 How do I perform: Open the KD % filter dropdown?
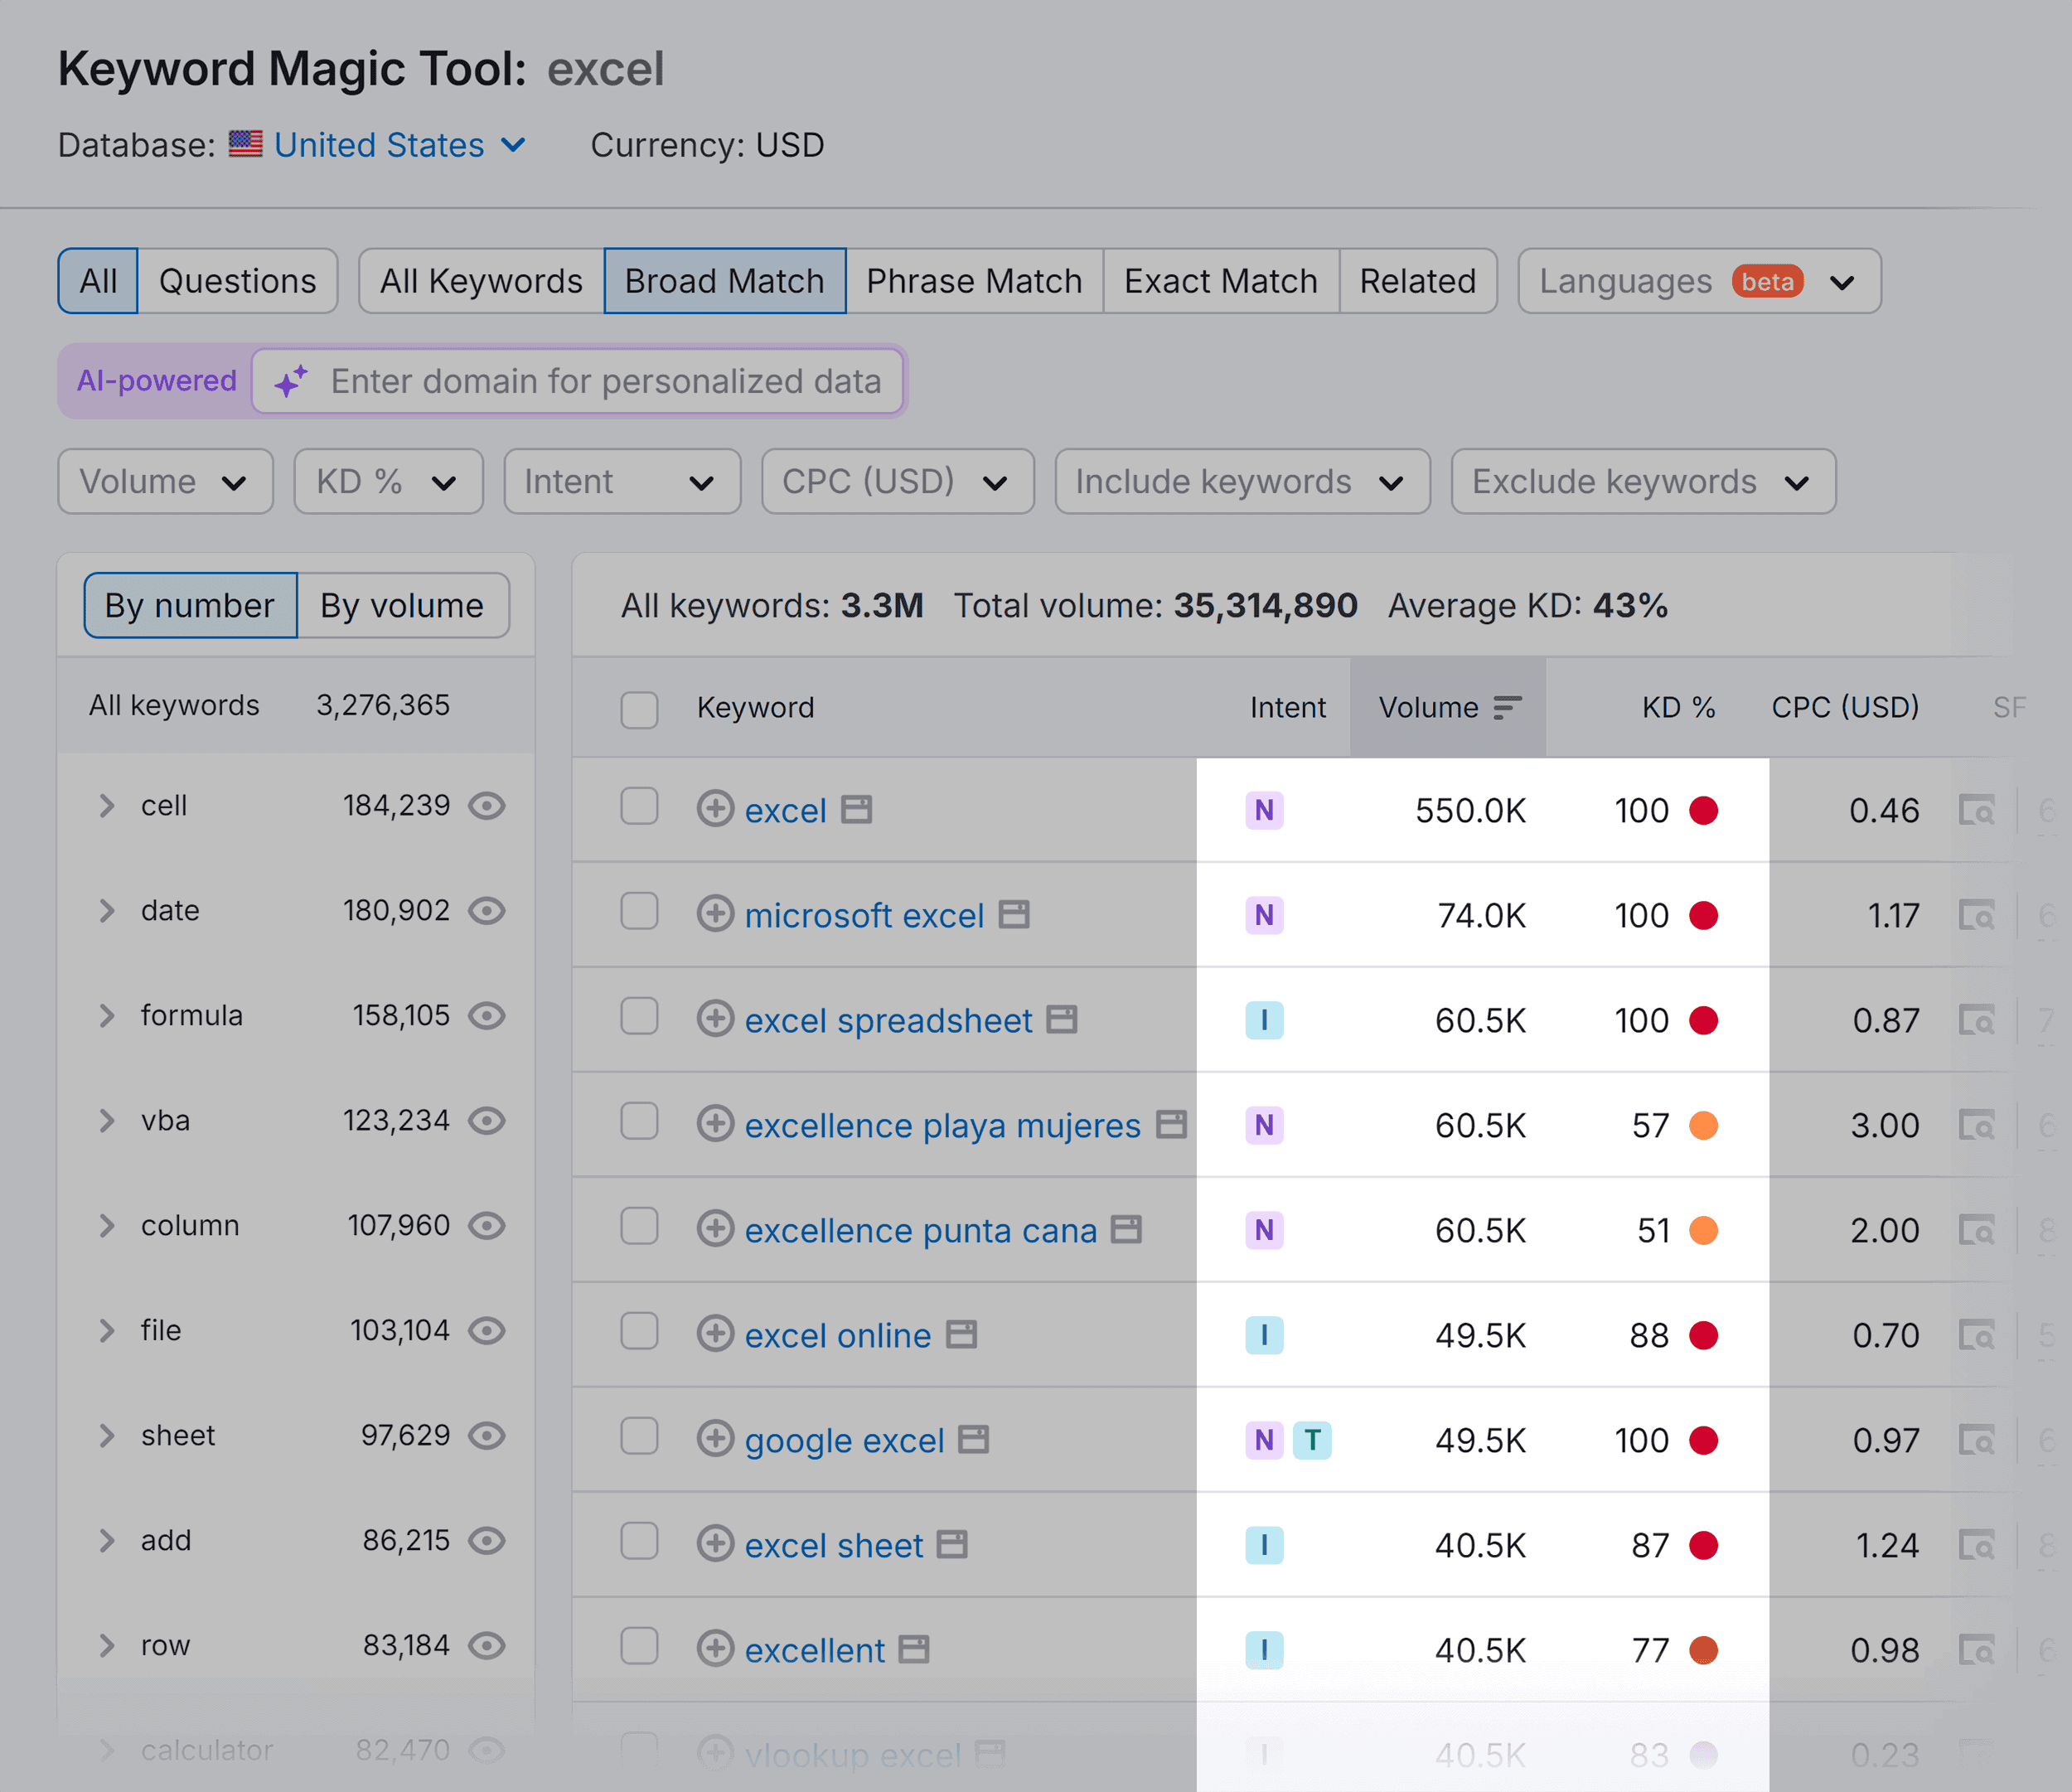click(388, 481)
